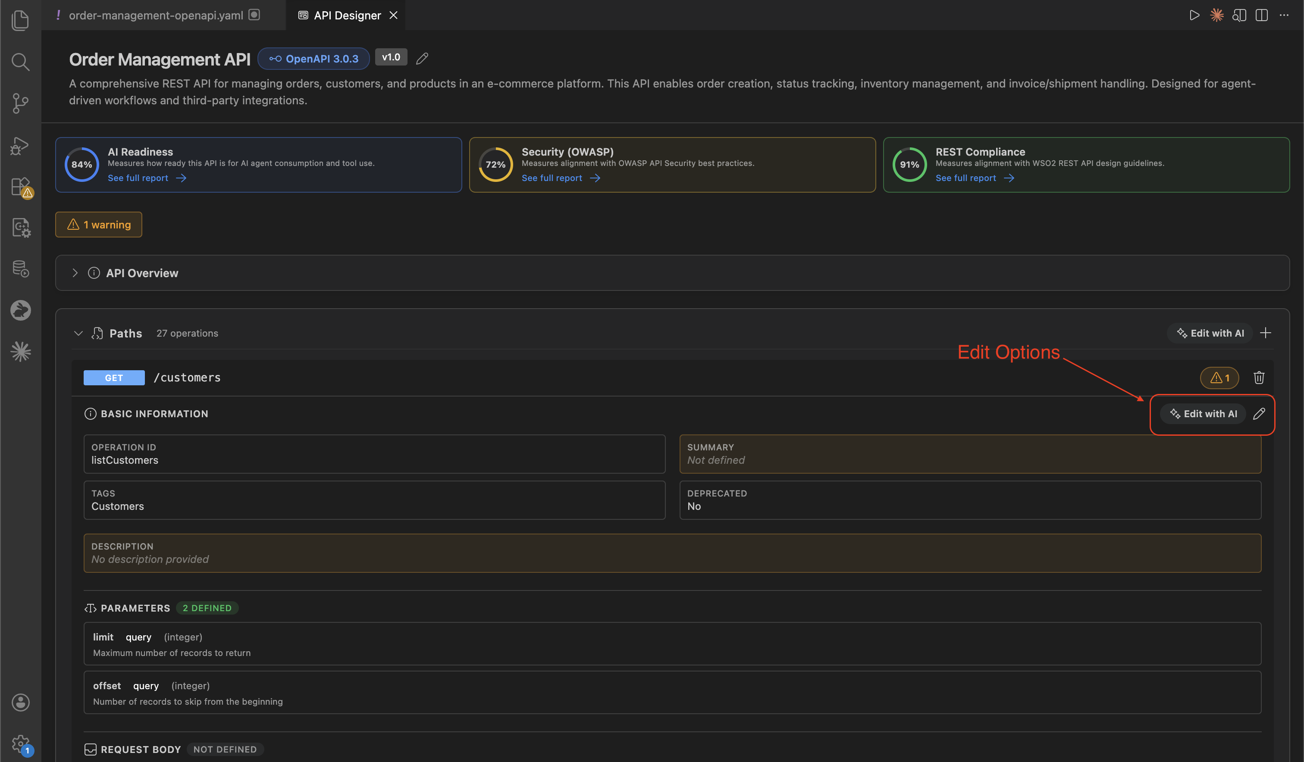Click the Summary field showing Not defined

click(970, 454)
